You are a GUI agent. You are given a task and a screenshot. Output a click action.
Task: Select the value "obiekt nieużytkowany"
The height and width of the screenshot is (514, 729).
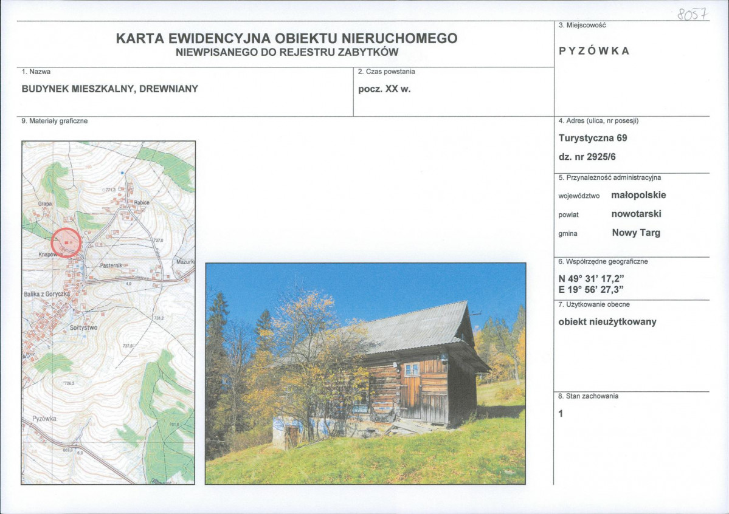(x=607, y=321)
